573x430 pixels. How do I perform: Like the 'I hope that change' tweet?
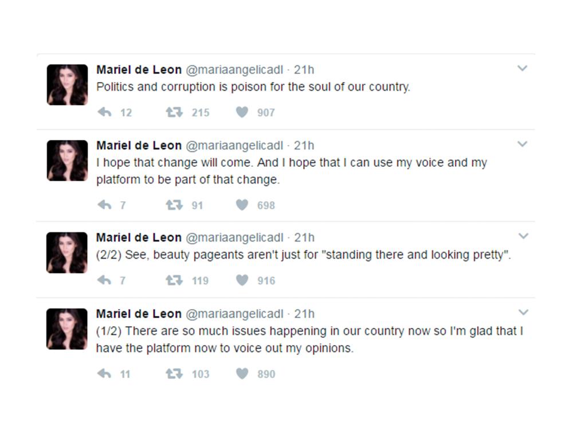tap(242, 205)
